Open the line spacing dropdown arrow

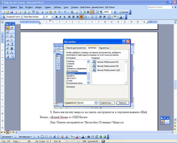coord(88,17)
